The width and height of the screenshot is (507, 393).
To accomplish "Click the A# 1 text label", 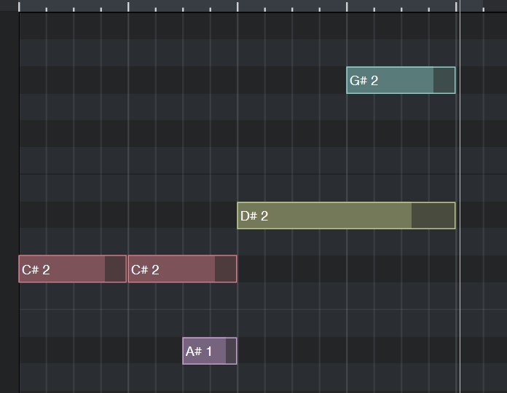I will tap(199, 352).
